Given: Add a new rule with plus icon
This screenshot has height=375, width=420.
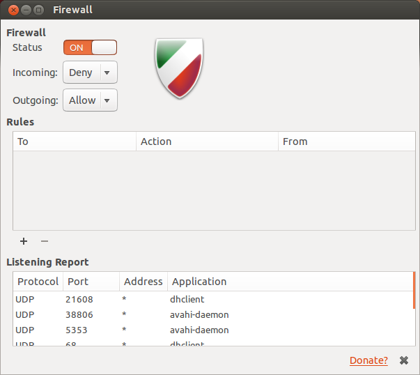Looking at the screenshot, I should coord(24,241).
